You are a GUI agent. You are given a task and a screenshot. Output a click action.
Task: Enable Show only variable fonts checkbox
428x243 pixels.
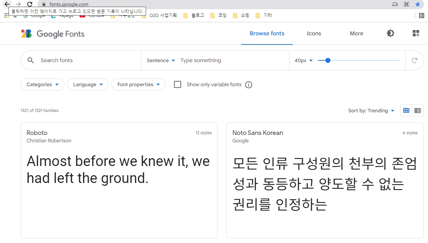[x=178, y=84]
